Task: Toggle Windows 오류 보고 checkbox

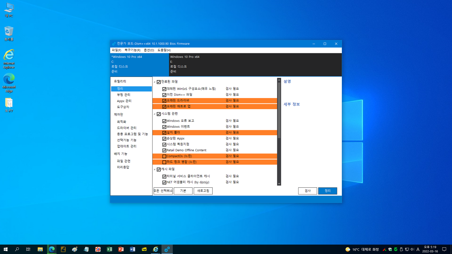Action: (164, 121)
